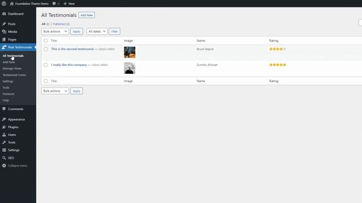Open the All dates dropdown
The height and width of the screenshot is (203, 362).
coord(97,32)
